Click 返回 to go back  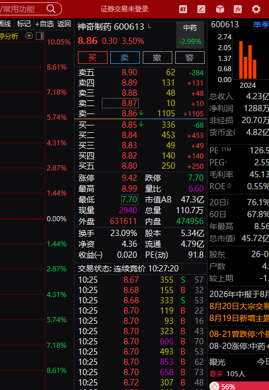pos(64,24)
